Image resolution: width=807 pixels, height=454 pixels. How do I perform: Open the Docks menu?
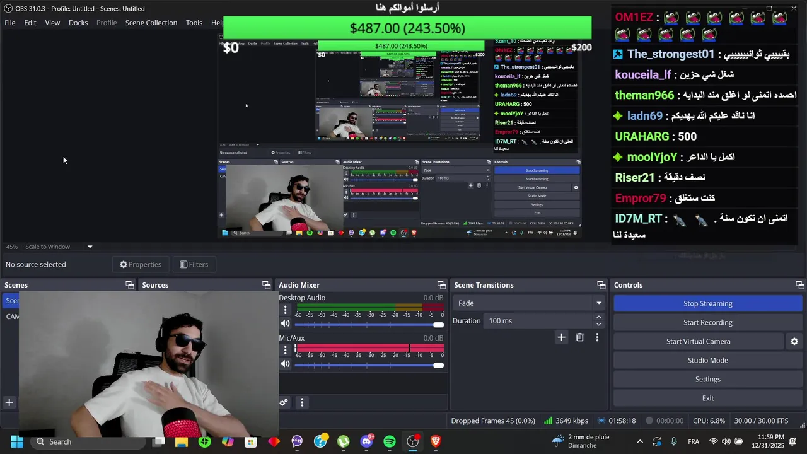tap(78, 23)
